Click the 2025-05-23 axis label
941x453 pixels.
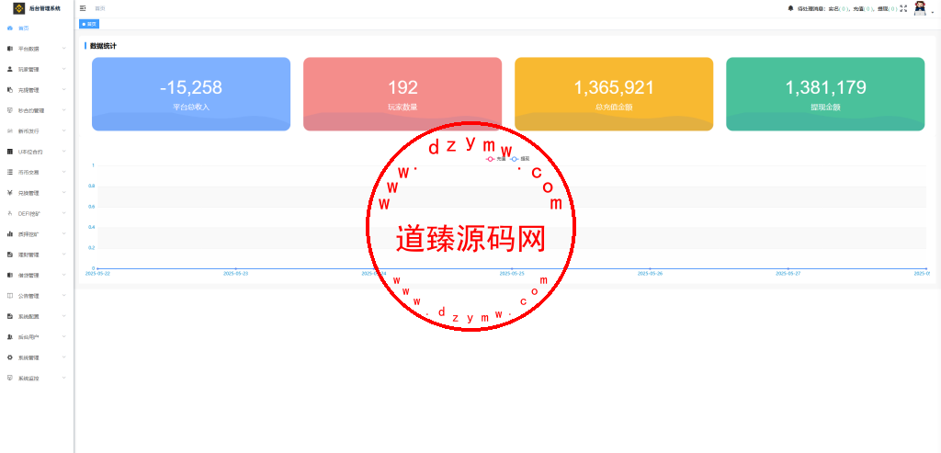coord(236,273)
